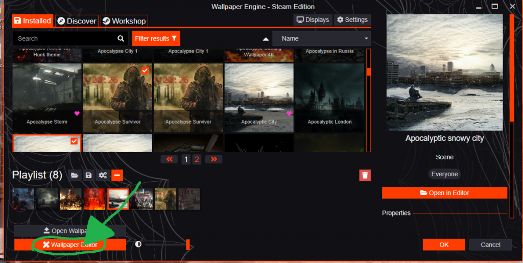Select the pistol wallpaper in bottom row

coord(188,143)
